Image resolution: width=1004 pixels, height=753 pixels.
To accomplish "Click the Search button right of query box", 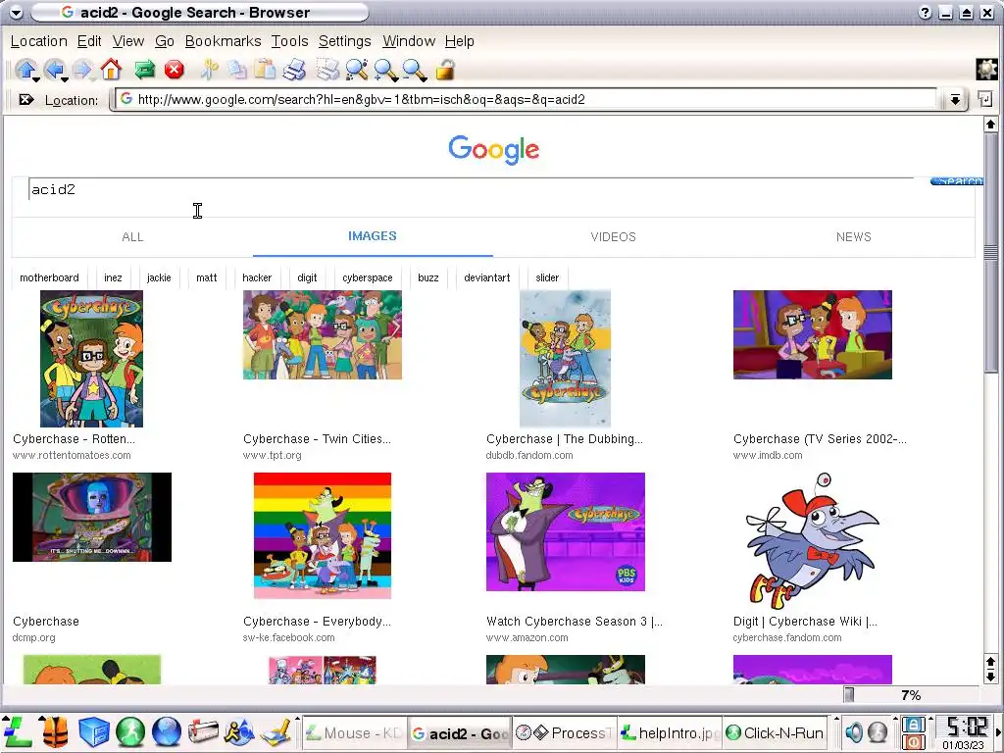I will click(x=956, y=181).
